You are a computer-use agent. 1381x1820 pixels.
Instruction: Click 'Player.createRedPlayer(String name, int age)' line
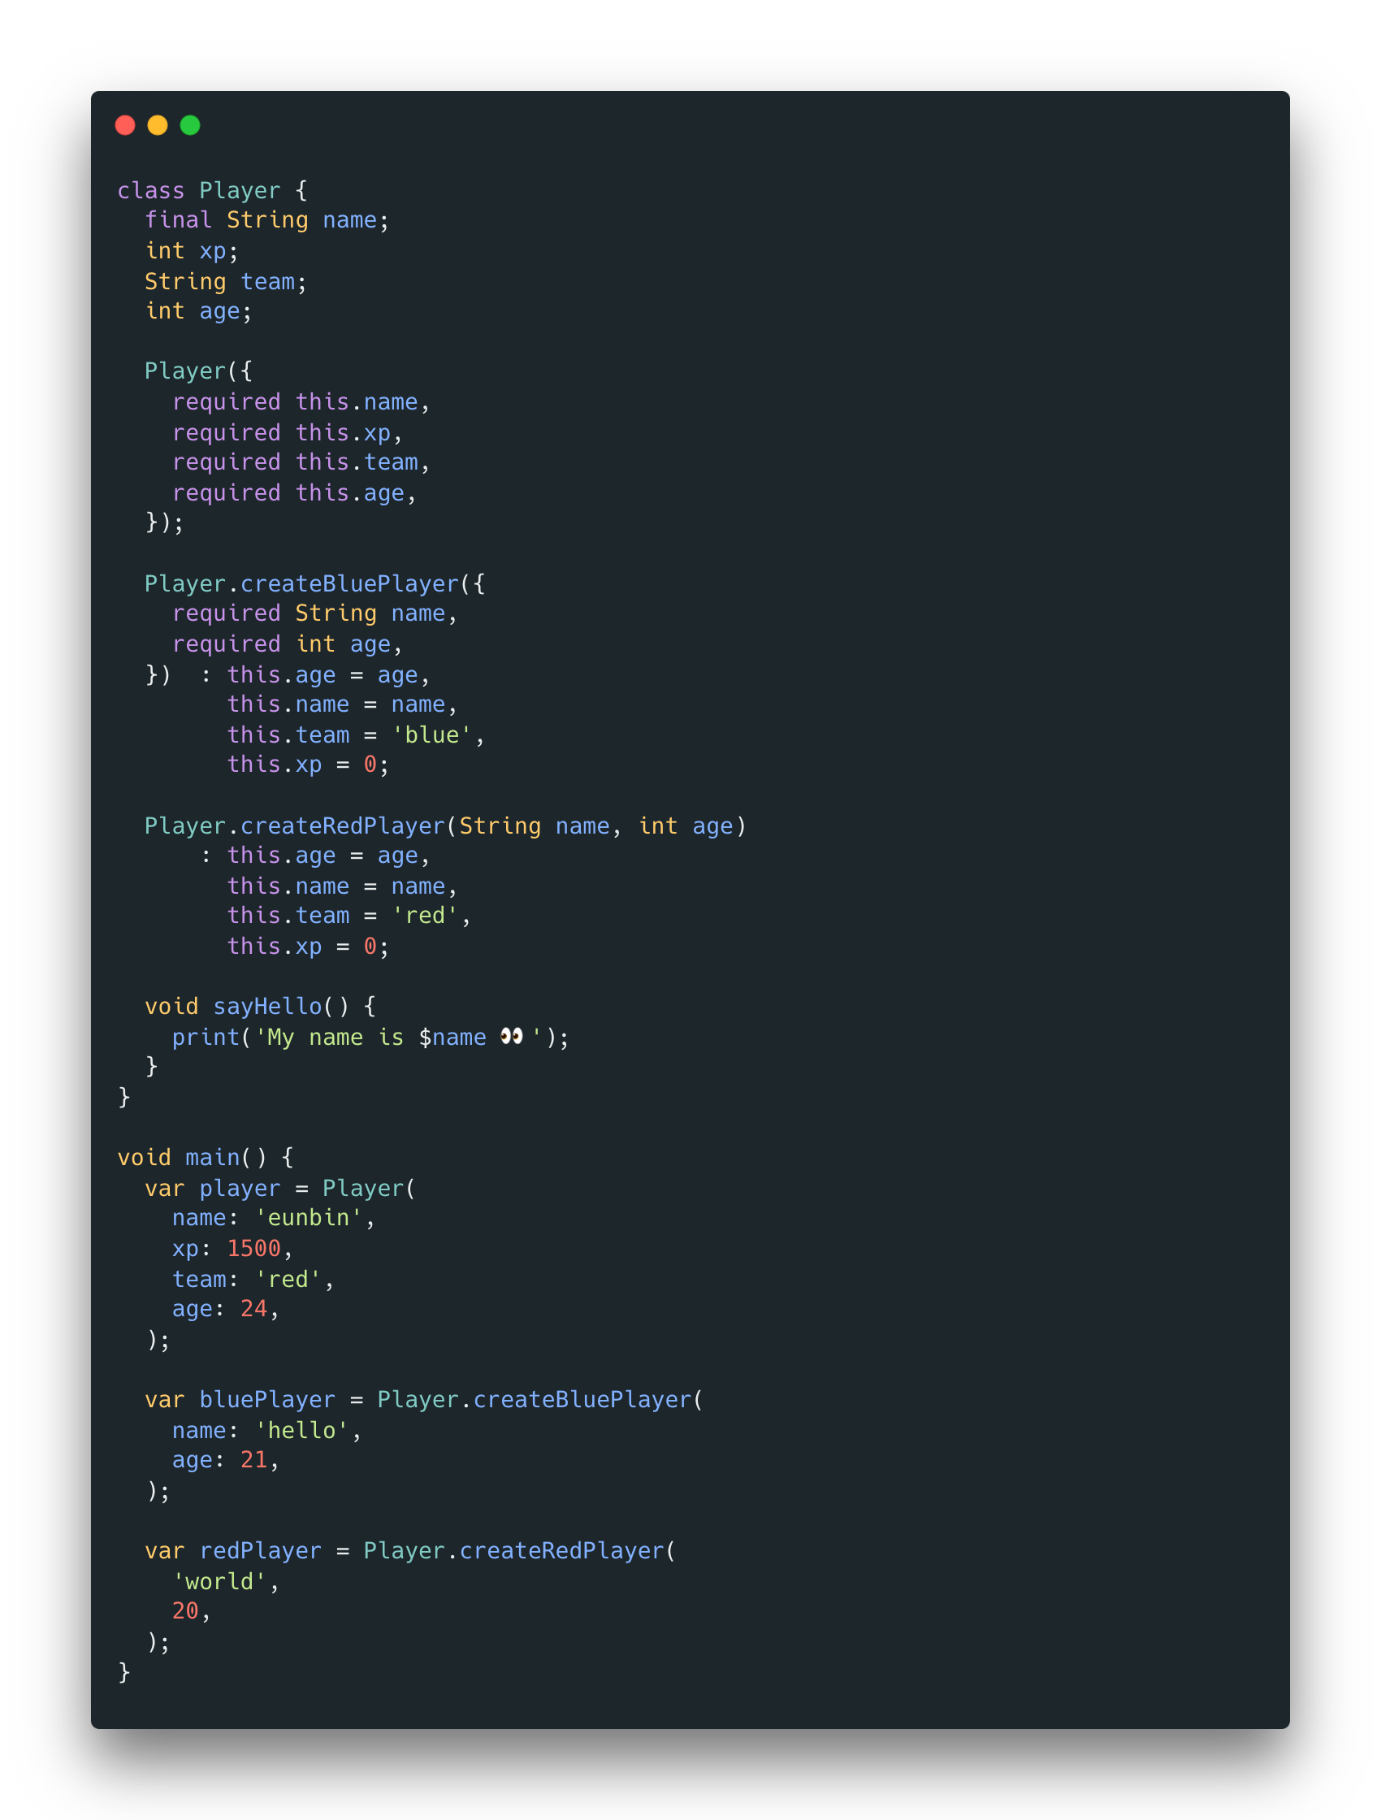pos(445,826)
